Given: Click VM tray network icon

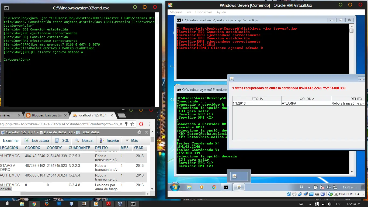Looking at the screenshot, I should click(x=335, y=187).
